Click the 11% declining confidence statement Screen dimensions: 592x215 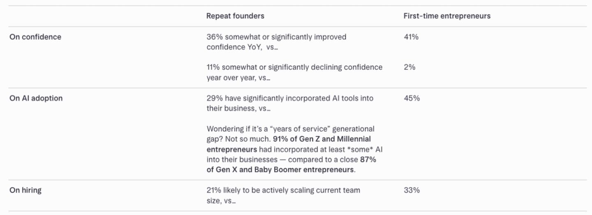click(x=294, y=67)
